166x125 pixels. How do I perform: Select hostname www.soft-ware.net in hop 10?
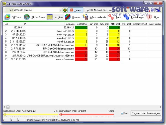tap(65, 59)
